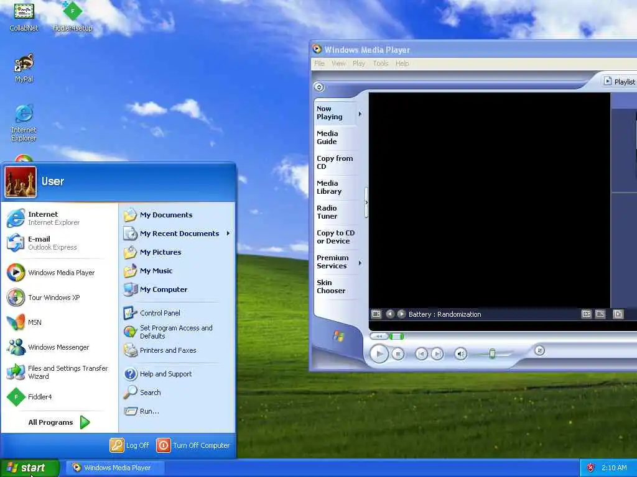Click the green seek bar handle

coord(396,336)
